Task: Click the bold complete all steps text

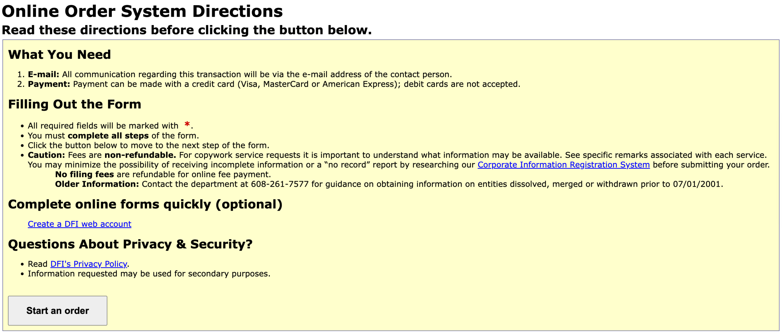Action: point(108,136)
